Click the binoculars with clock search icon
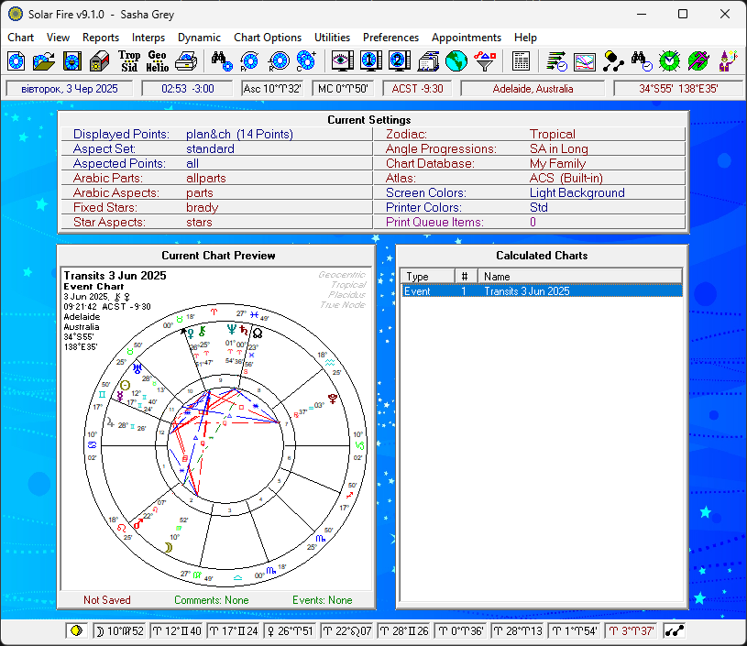 coord(642,61)
